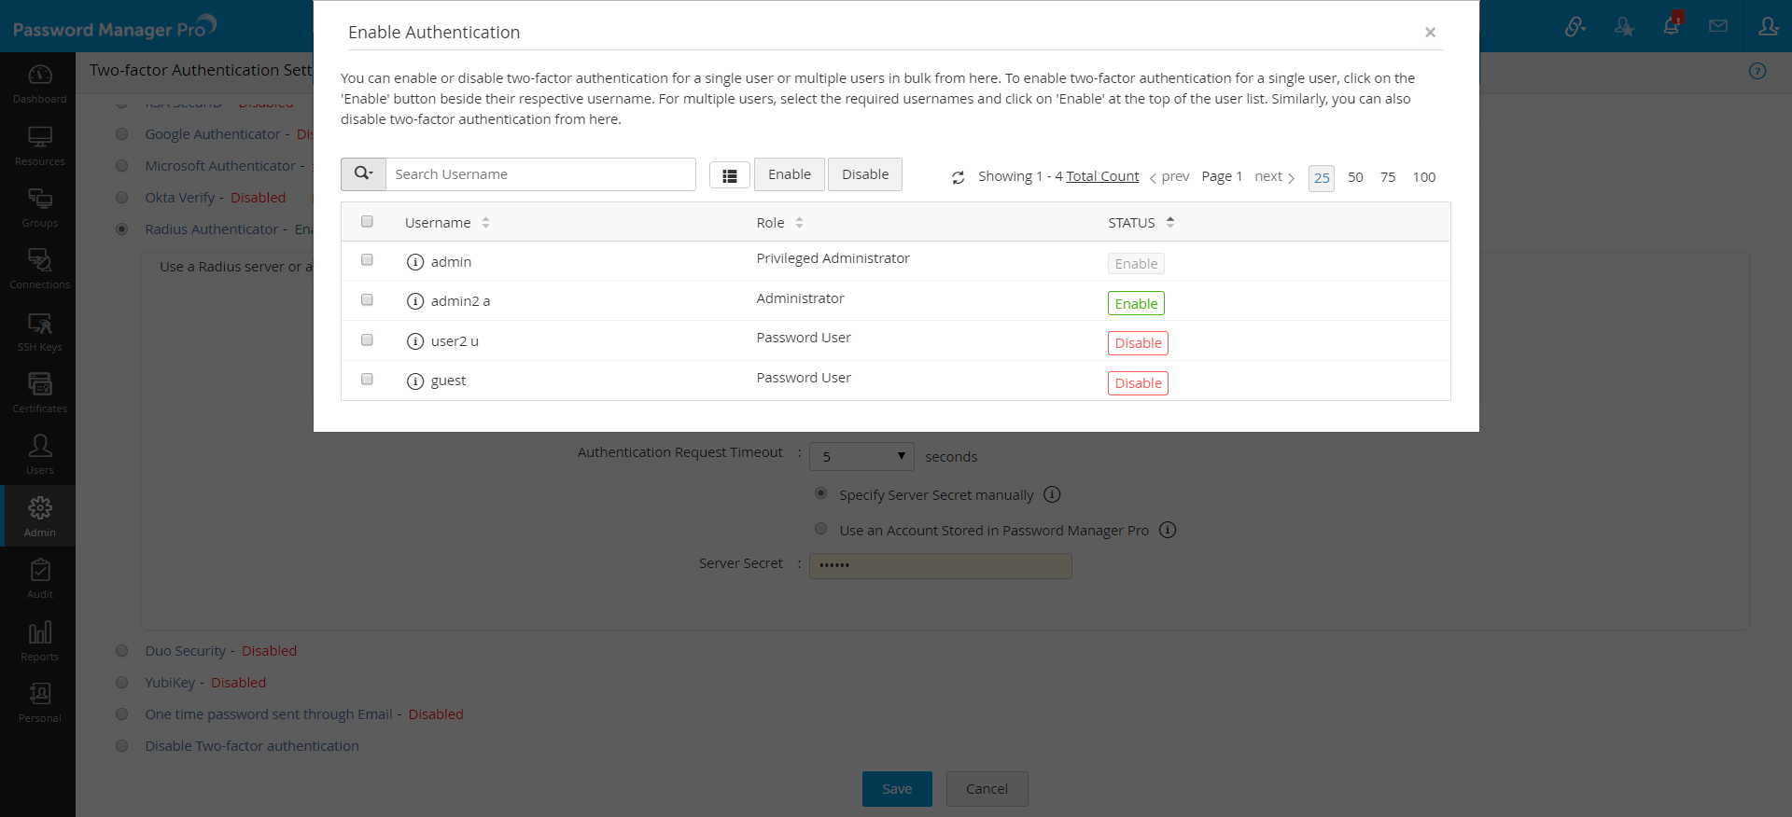Open the Total Count link
1792x817 pixels.
[1102, 176]
